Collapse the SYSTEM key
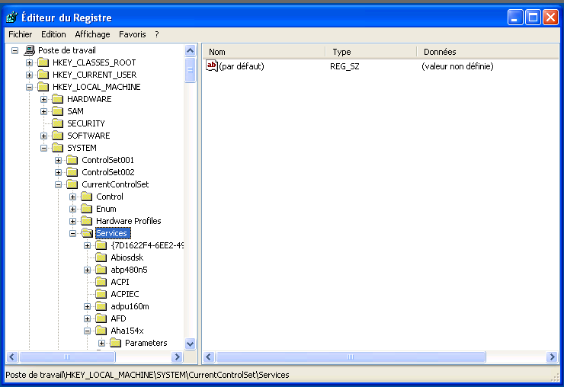 [x=44, y=149]
